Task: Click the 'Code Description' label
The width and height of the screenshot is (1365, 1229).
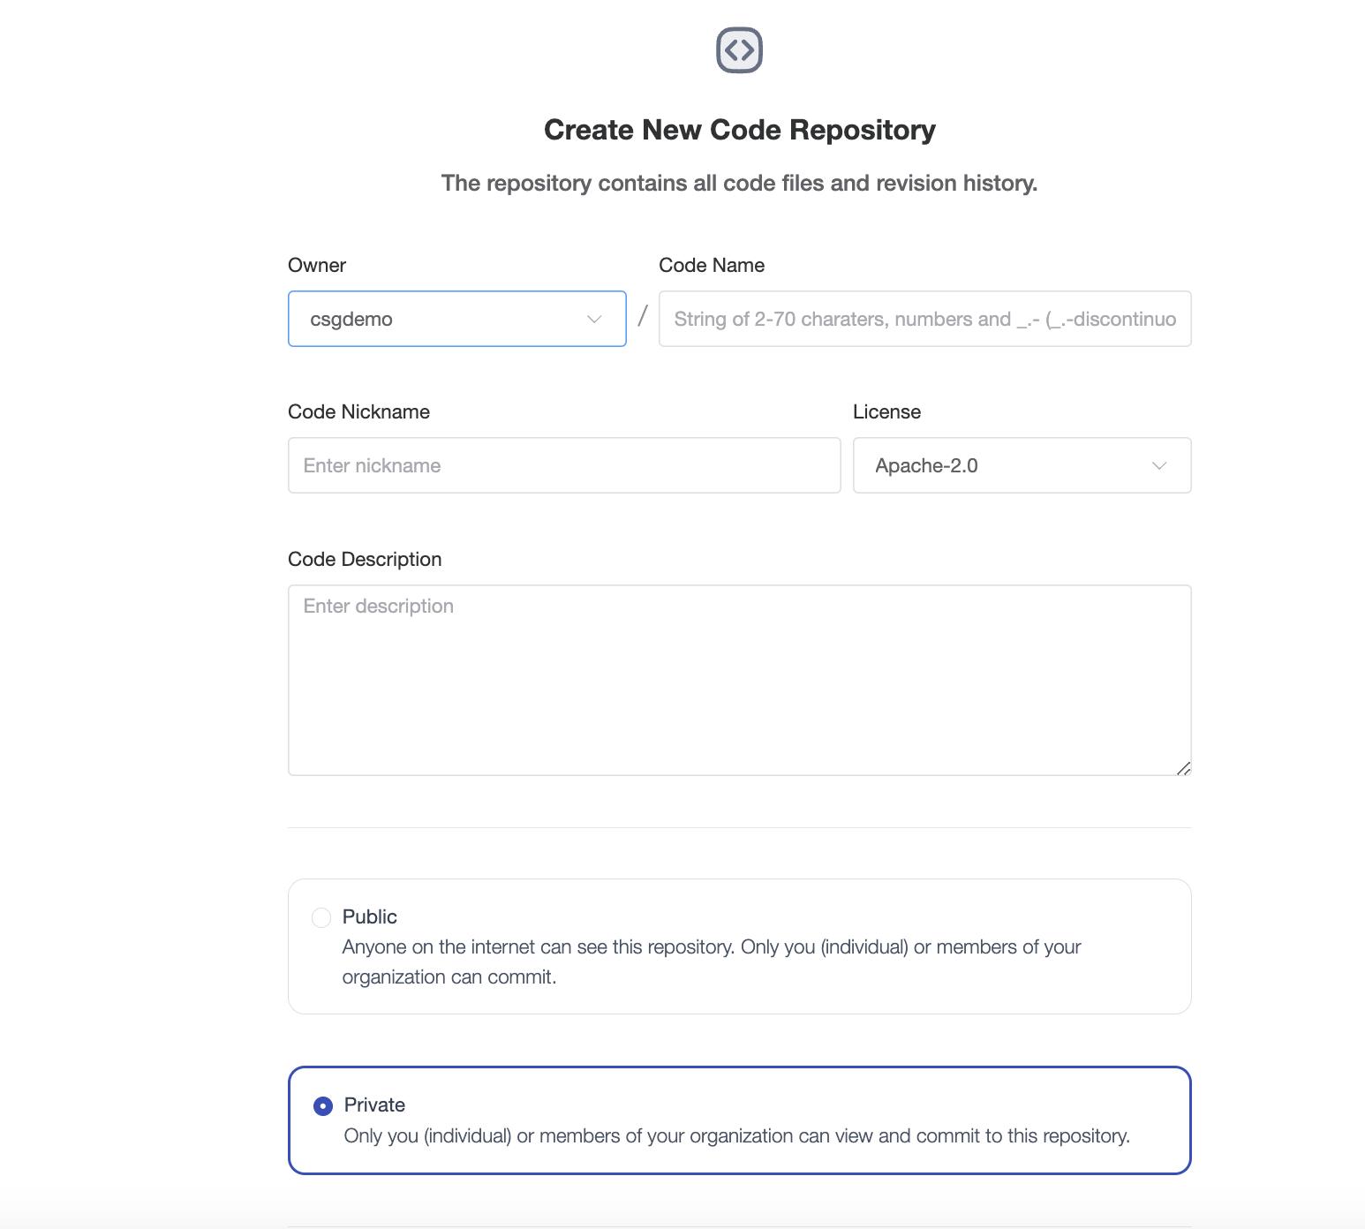Action: tap(365, 559)
